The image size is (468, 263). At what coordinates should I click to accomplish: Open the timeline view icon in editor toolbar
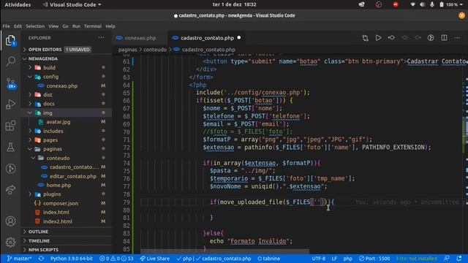click(431, 38)
